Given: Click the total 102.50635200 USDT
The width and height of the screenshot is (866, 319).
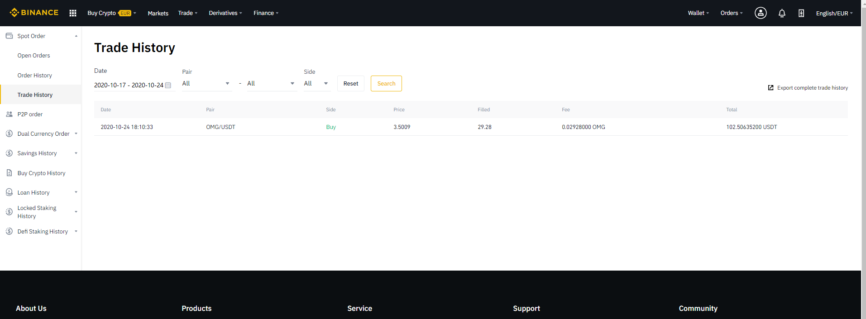Looking at the screenshot, I should pos(752,127).
